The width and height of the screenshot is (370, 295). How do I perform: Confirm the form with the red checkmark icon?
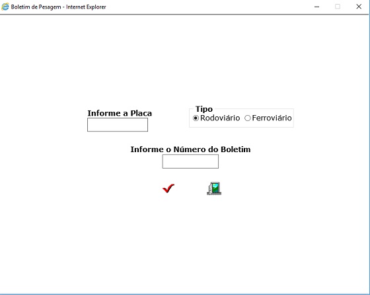point(168,189)
